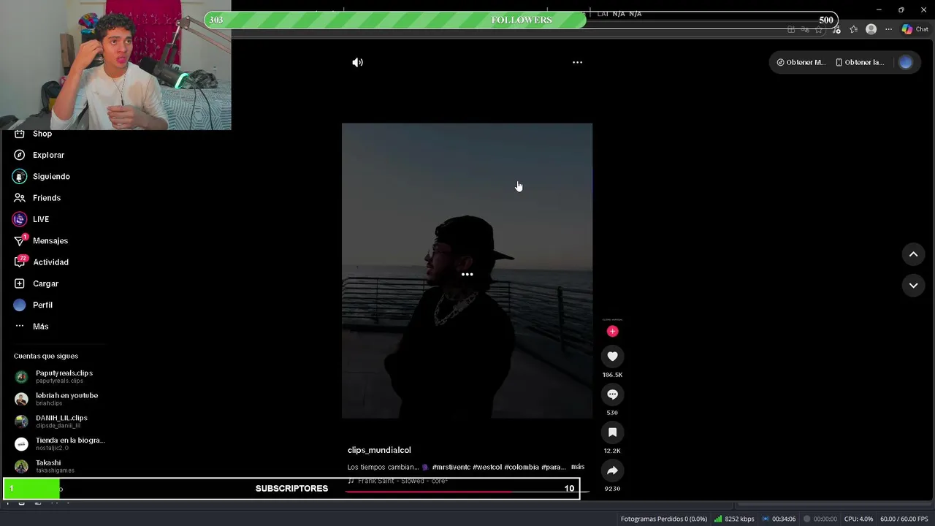935x526 pixels.
Task: Click the 'Obtener la...' app button
Action: (x=859, y=62)
